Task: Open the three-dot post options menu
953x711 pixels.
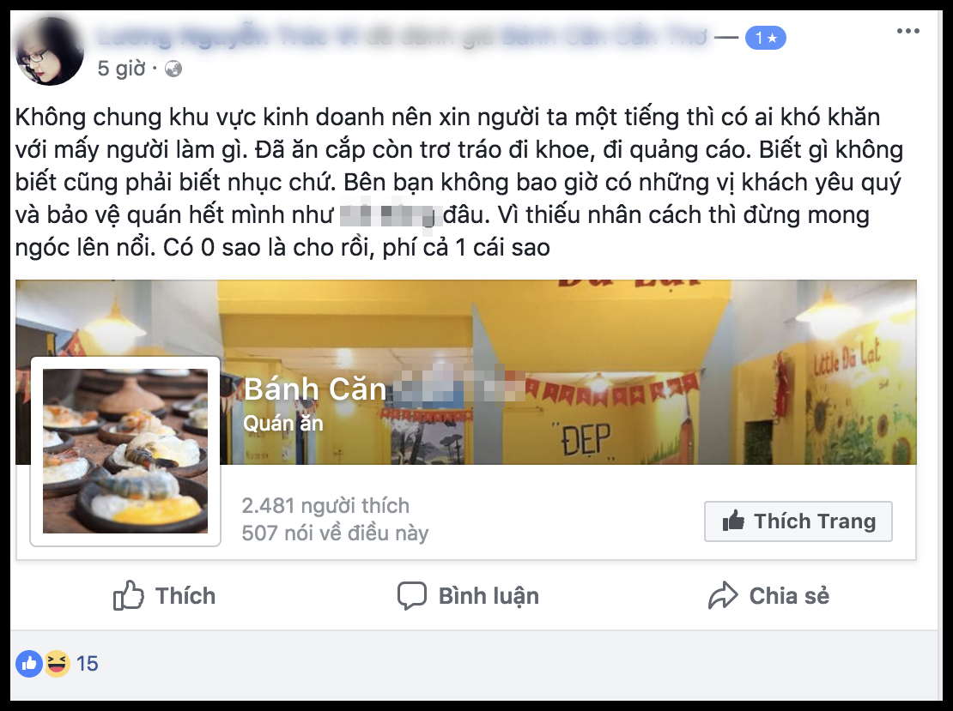Action: 908,31
